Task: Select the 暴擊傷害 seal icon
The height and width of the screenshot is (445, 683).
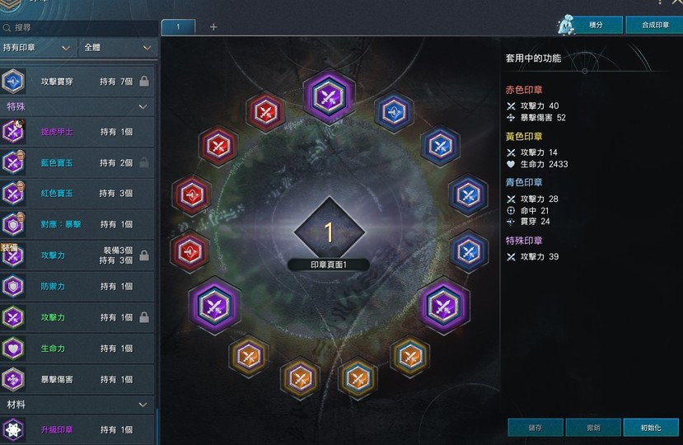Action: click(13, 379)
